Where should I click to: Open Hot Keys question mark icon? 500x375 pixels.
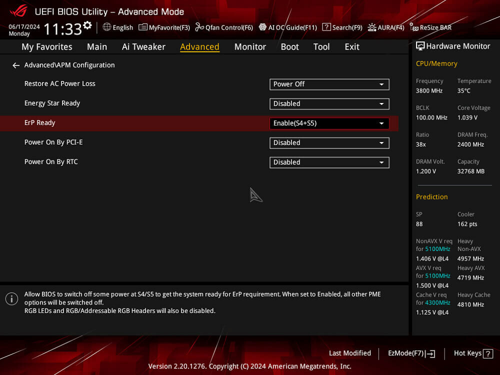click(488, 353)
